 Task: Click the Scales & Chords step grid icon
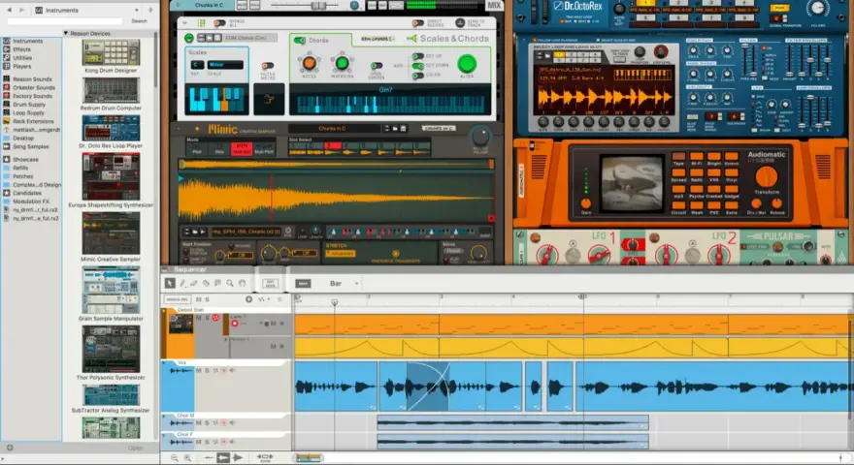click(202, 23)
